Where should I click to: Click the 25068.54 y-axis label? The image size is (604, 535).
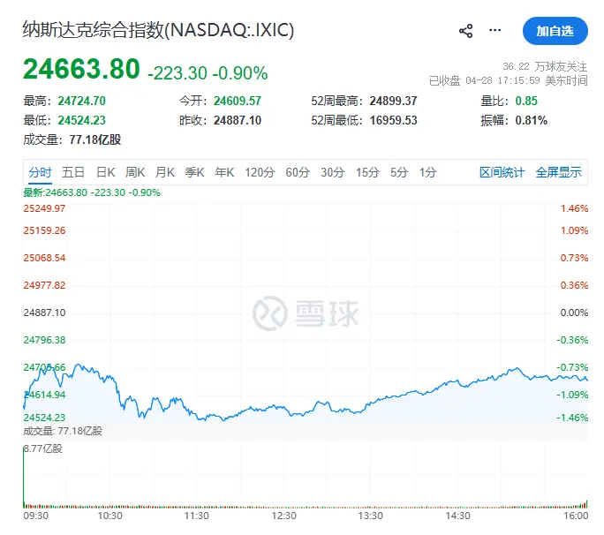point(44,258)
